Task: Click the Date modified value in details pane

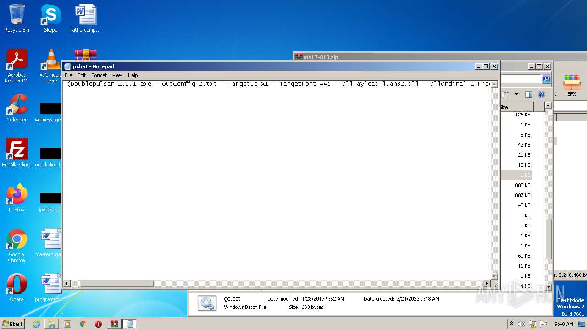Action: tap(323, 299)
